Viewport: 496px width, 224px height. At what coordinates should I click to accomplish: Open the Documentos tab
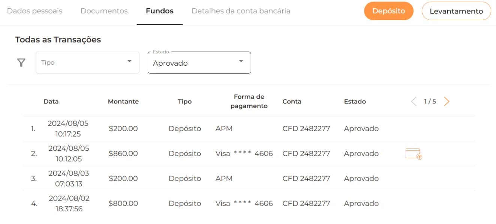(x=104, y=11)
